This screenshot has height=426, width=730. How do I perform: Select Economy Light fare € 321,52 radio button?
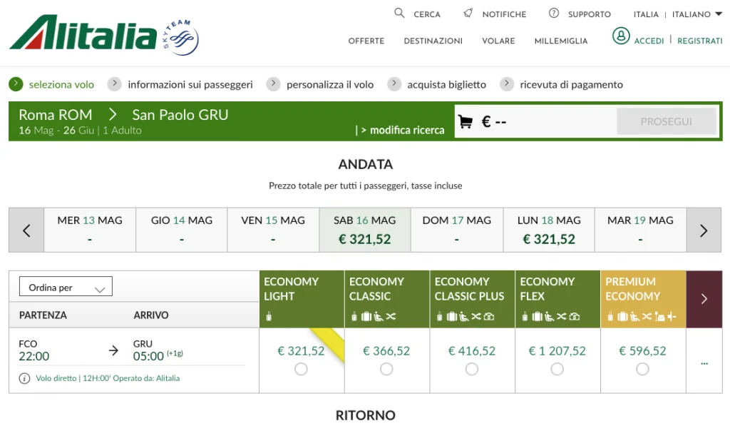point(301,369)
